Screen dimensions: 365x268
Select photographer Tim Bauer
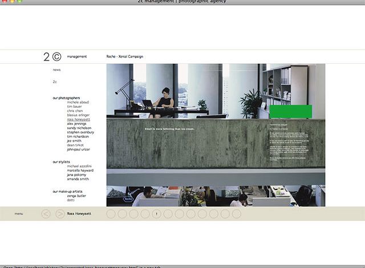click(75, 107)
